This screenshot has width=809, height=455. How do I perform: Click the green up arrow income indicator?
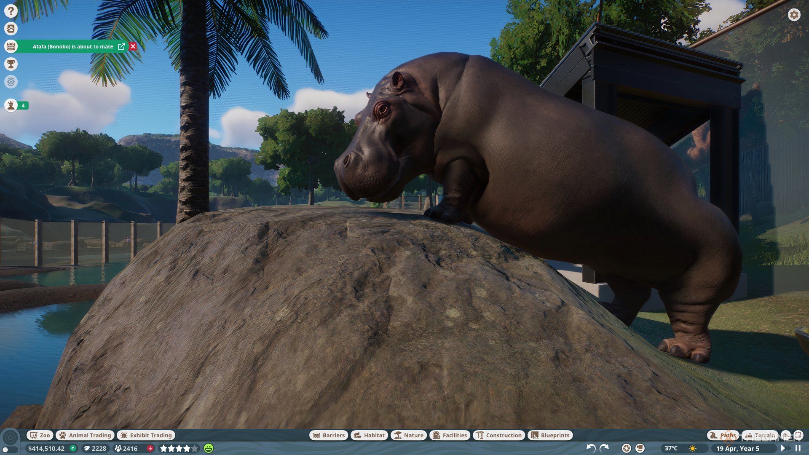[x=73, y=448]
